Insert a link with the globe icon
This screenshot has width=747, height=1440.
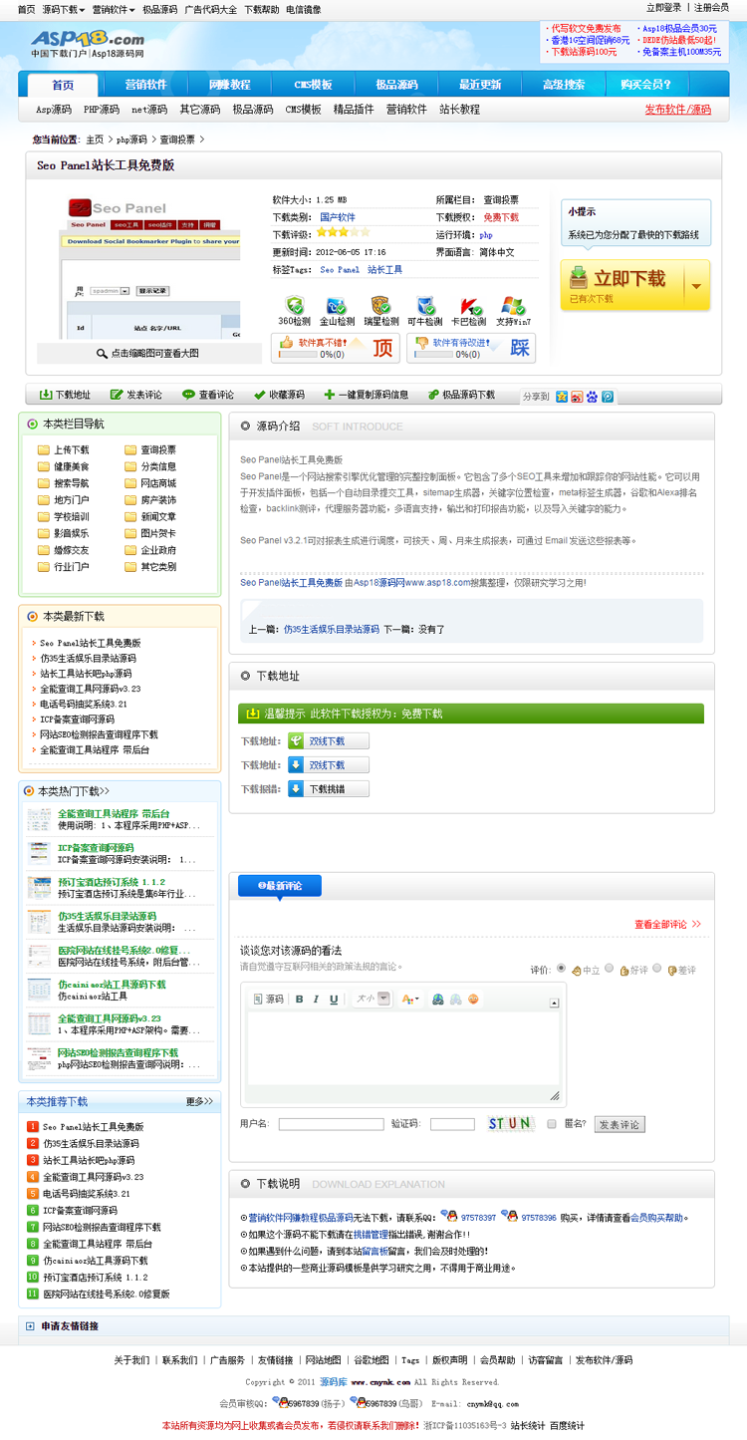click(437, 999)
